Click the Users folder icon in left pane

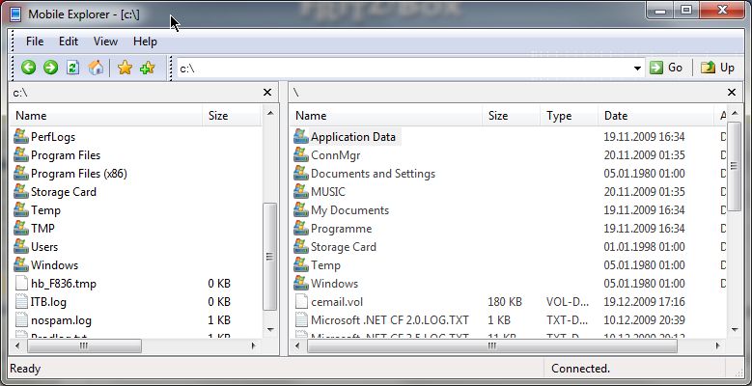21,246
